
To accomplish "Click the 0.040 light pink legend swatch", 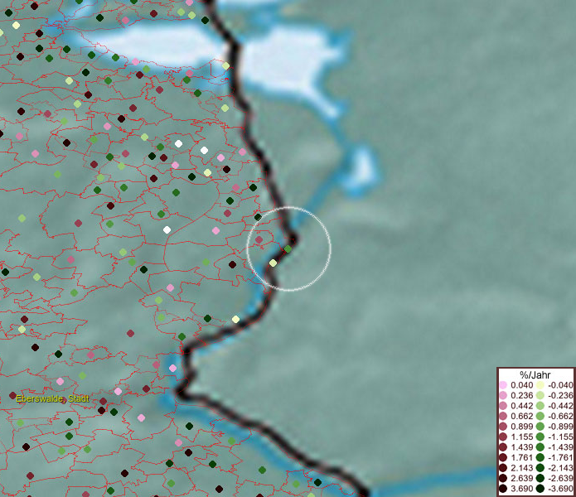I will 503,385.
